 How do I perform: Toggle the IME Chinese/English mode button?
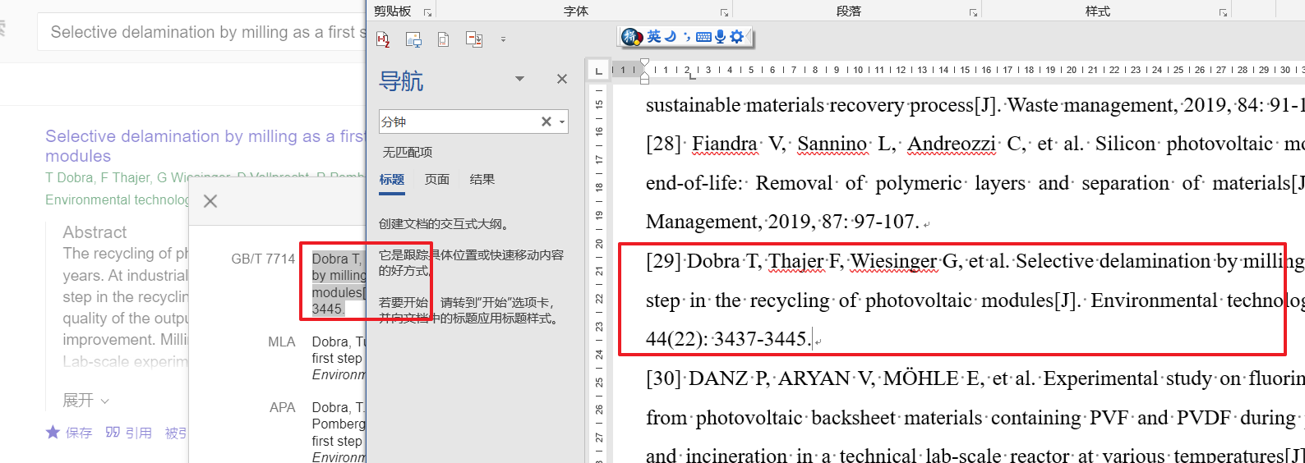pyautogui.click(x=654, y=36)
